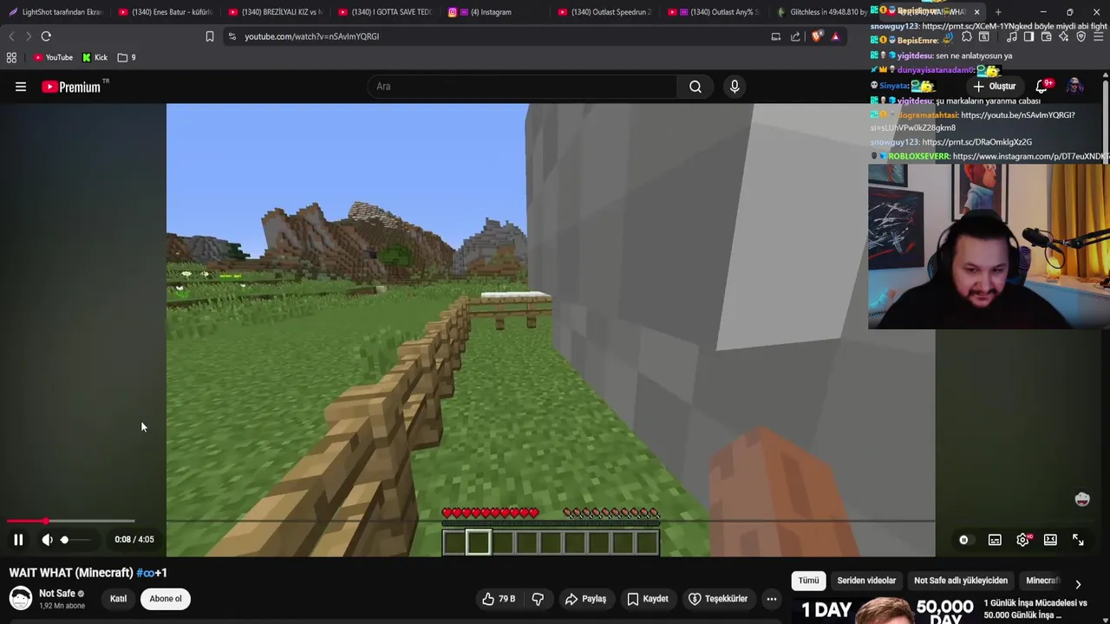The height and width of the screenshot is (624, 1110).
Task: Open '1 Günlük İnşa Mücadelesi' video title
Action: 1035,609
